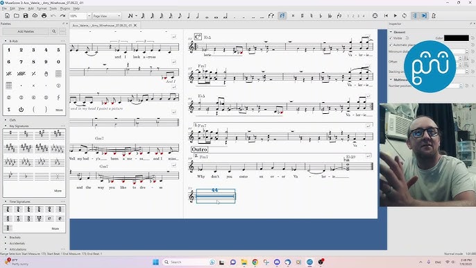Toggle the flip direction toolbar button
Viewport: 476px width, 268px height.
tap(339, 16)
